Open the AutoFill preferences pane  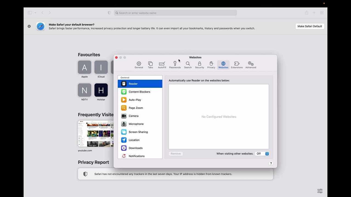[162, 65]
